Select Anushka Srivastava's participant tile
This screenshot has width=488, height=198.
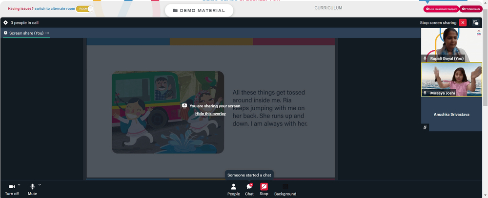pyautogui.click(x=451, y=114)
